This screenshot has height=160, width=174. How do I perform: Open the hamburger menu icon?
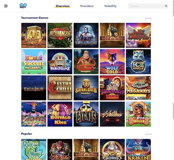6,6
